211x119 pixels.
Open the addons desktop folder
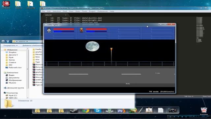(x=18, y=4)
